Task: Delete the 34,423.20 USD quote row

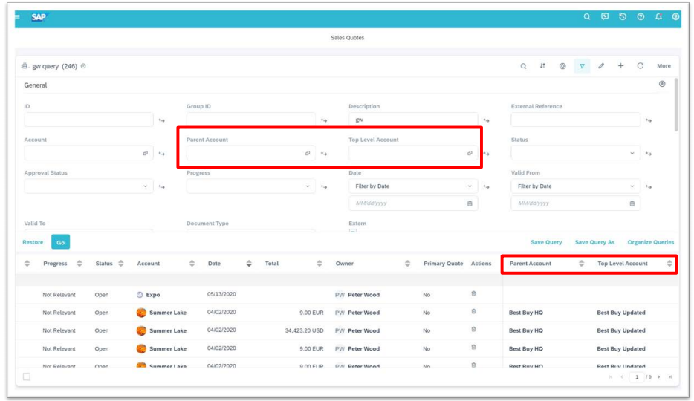Action: point(473,330)
